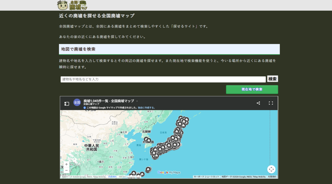Focus the 建物名や地名などを入力 search field
332x184 pixels.
point(163,79)
